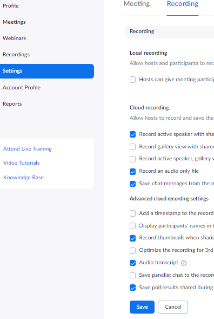Check Hosts can give meeting participants permission

click(132, 80)
